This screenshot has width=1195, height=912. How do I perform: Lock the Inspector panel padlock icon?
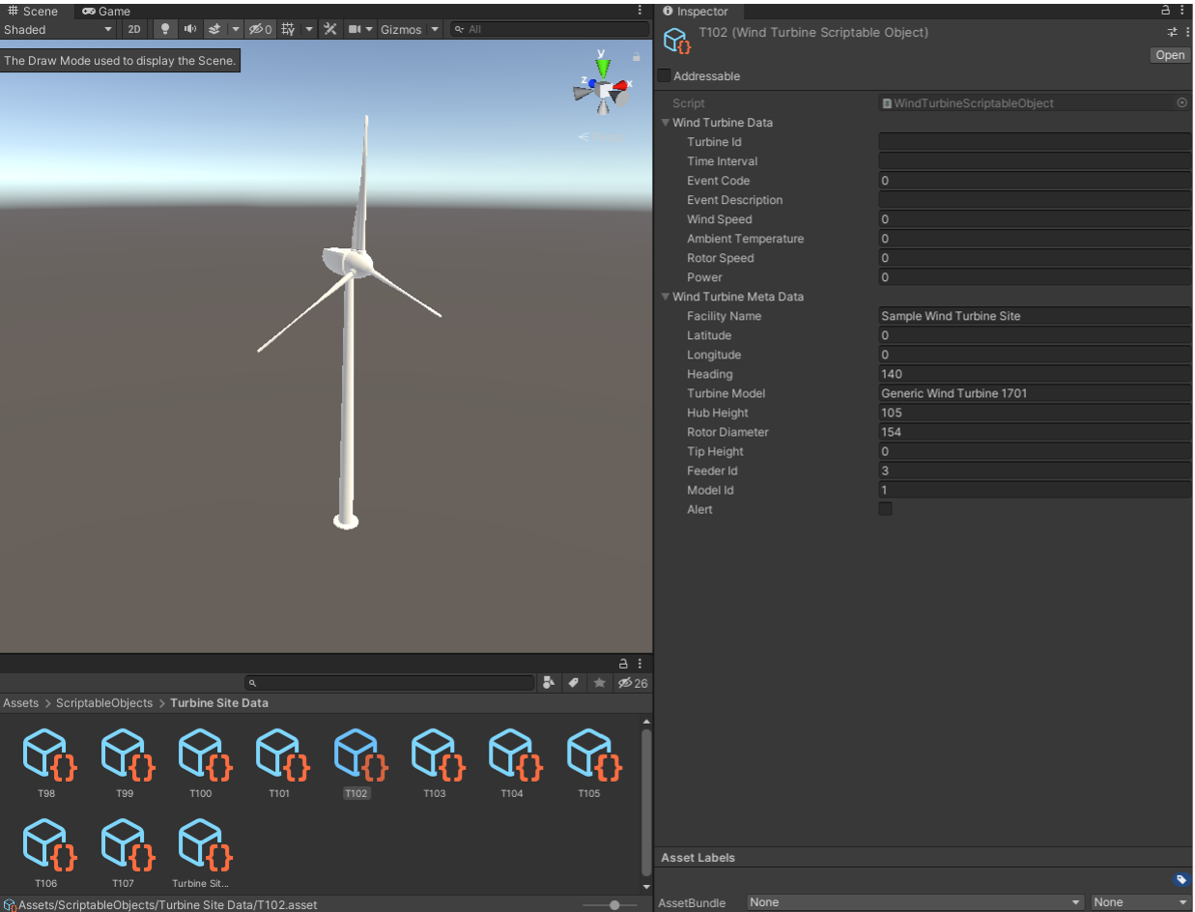[x=1166, y=11]
